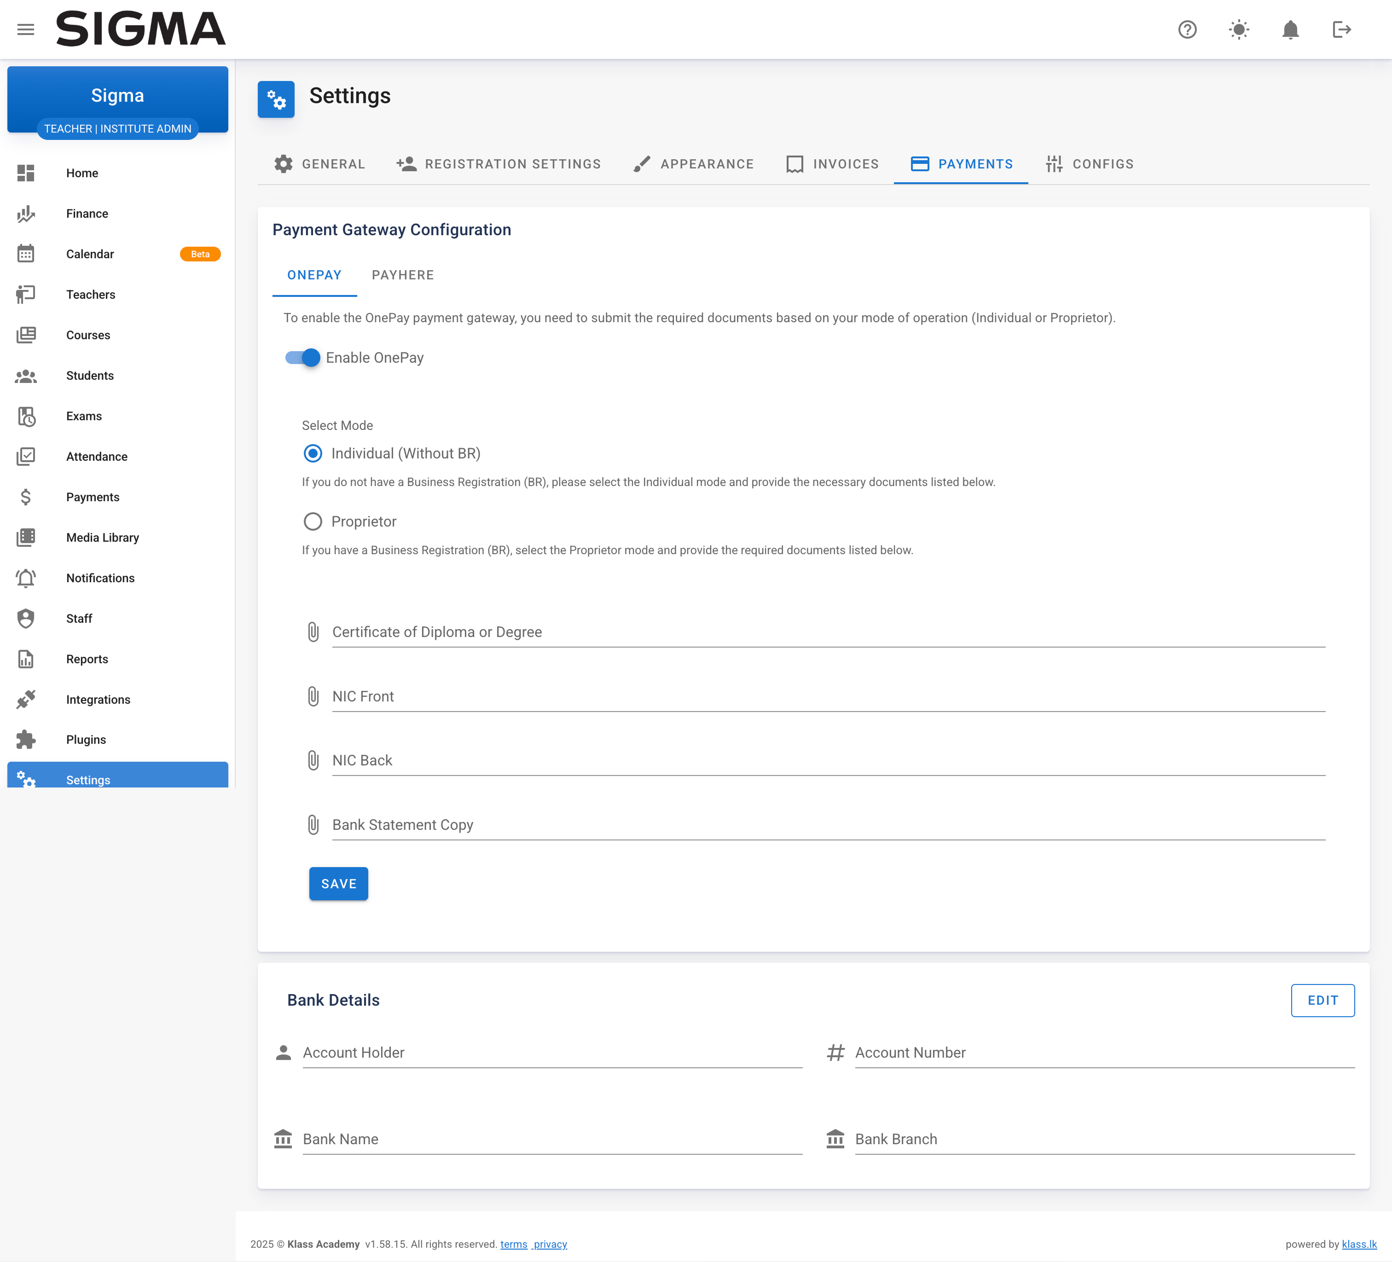Open Media Library in the sidebar
This screenshot has height=1262, width=1392.
coord(102,537)
